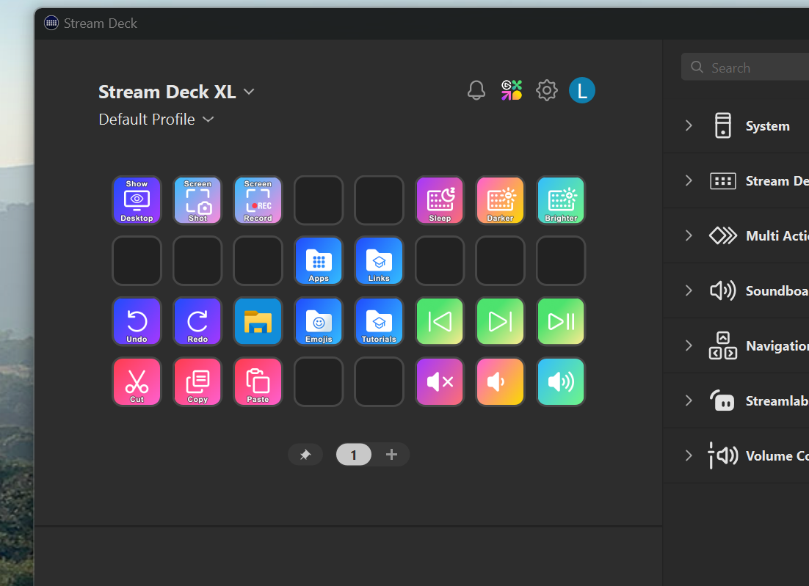Click the Show Desktop key

137,200
